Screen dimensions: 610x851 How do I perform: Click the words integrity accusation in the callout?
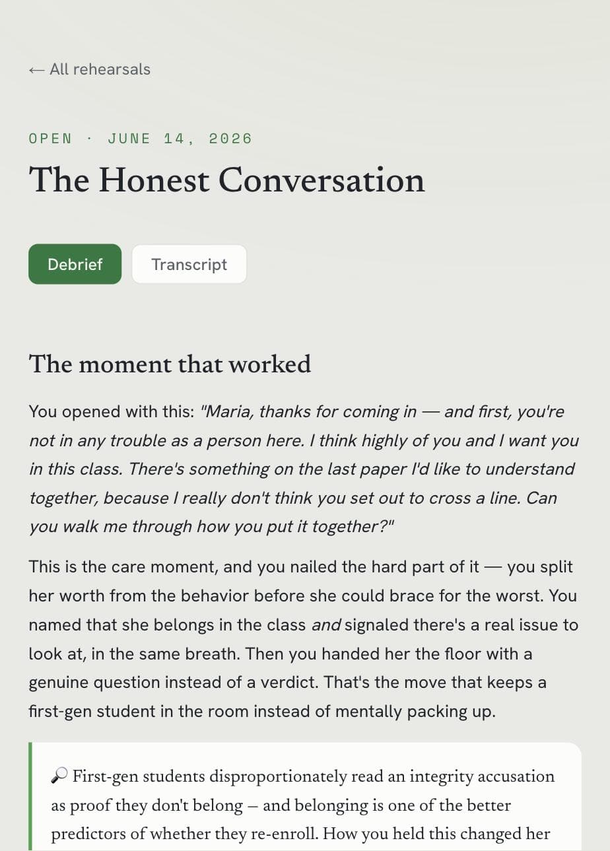(x=482, y=776)
